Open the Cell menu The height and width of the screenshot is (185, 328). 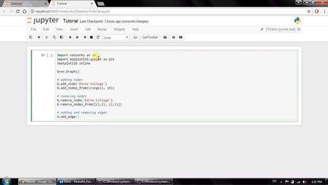click(88, 29)
